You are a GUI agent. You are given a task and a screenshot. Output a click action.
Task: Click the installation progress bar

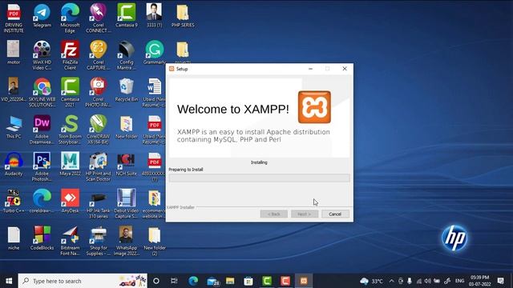click(259, 178)
